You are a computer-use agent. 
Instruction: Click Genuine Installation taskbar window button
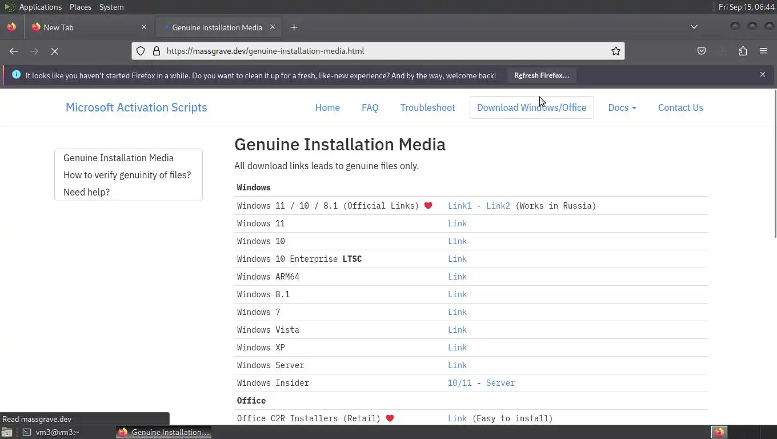164,432
